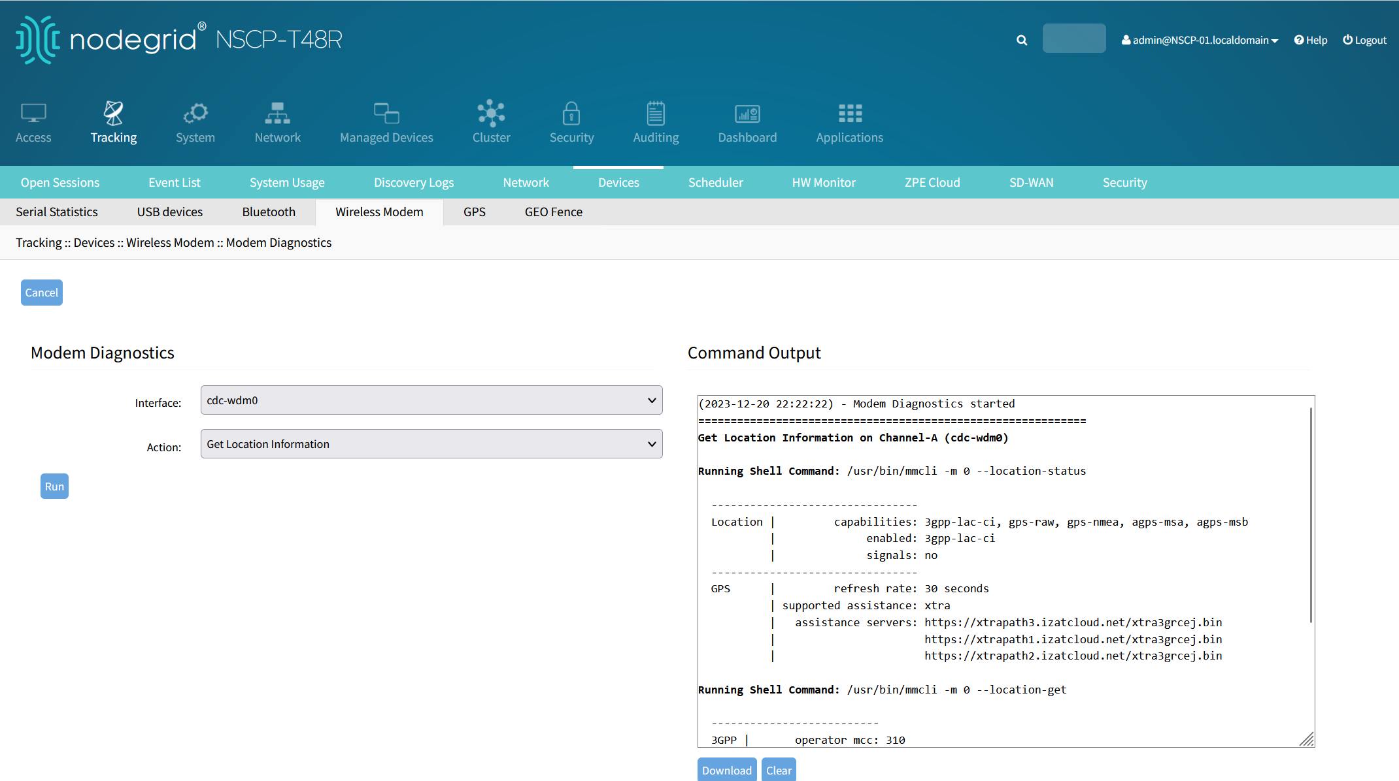Open the Discovery Logs tab

(x=414, y=183)
